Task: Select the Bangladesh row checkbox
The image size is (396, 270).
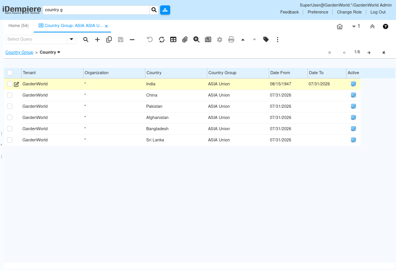Action: pos(10,129)
